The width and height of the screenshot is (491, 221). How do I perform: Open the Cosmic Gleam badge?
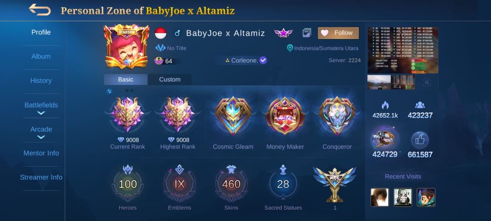click(x=233, y=117)
